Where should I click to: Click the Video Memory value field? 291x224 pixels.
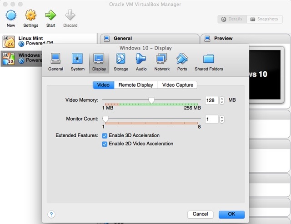(x=211, y=100)
